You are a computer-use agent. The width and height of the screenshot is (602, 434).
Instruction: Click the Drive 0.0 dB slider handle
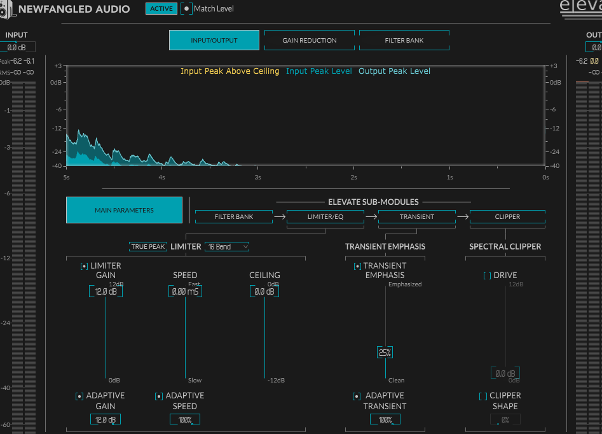point(505,374)
